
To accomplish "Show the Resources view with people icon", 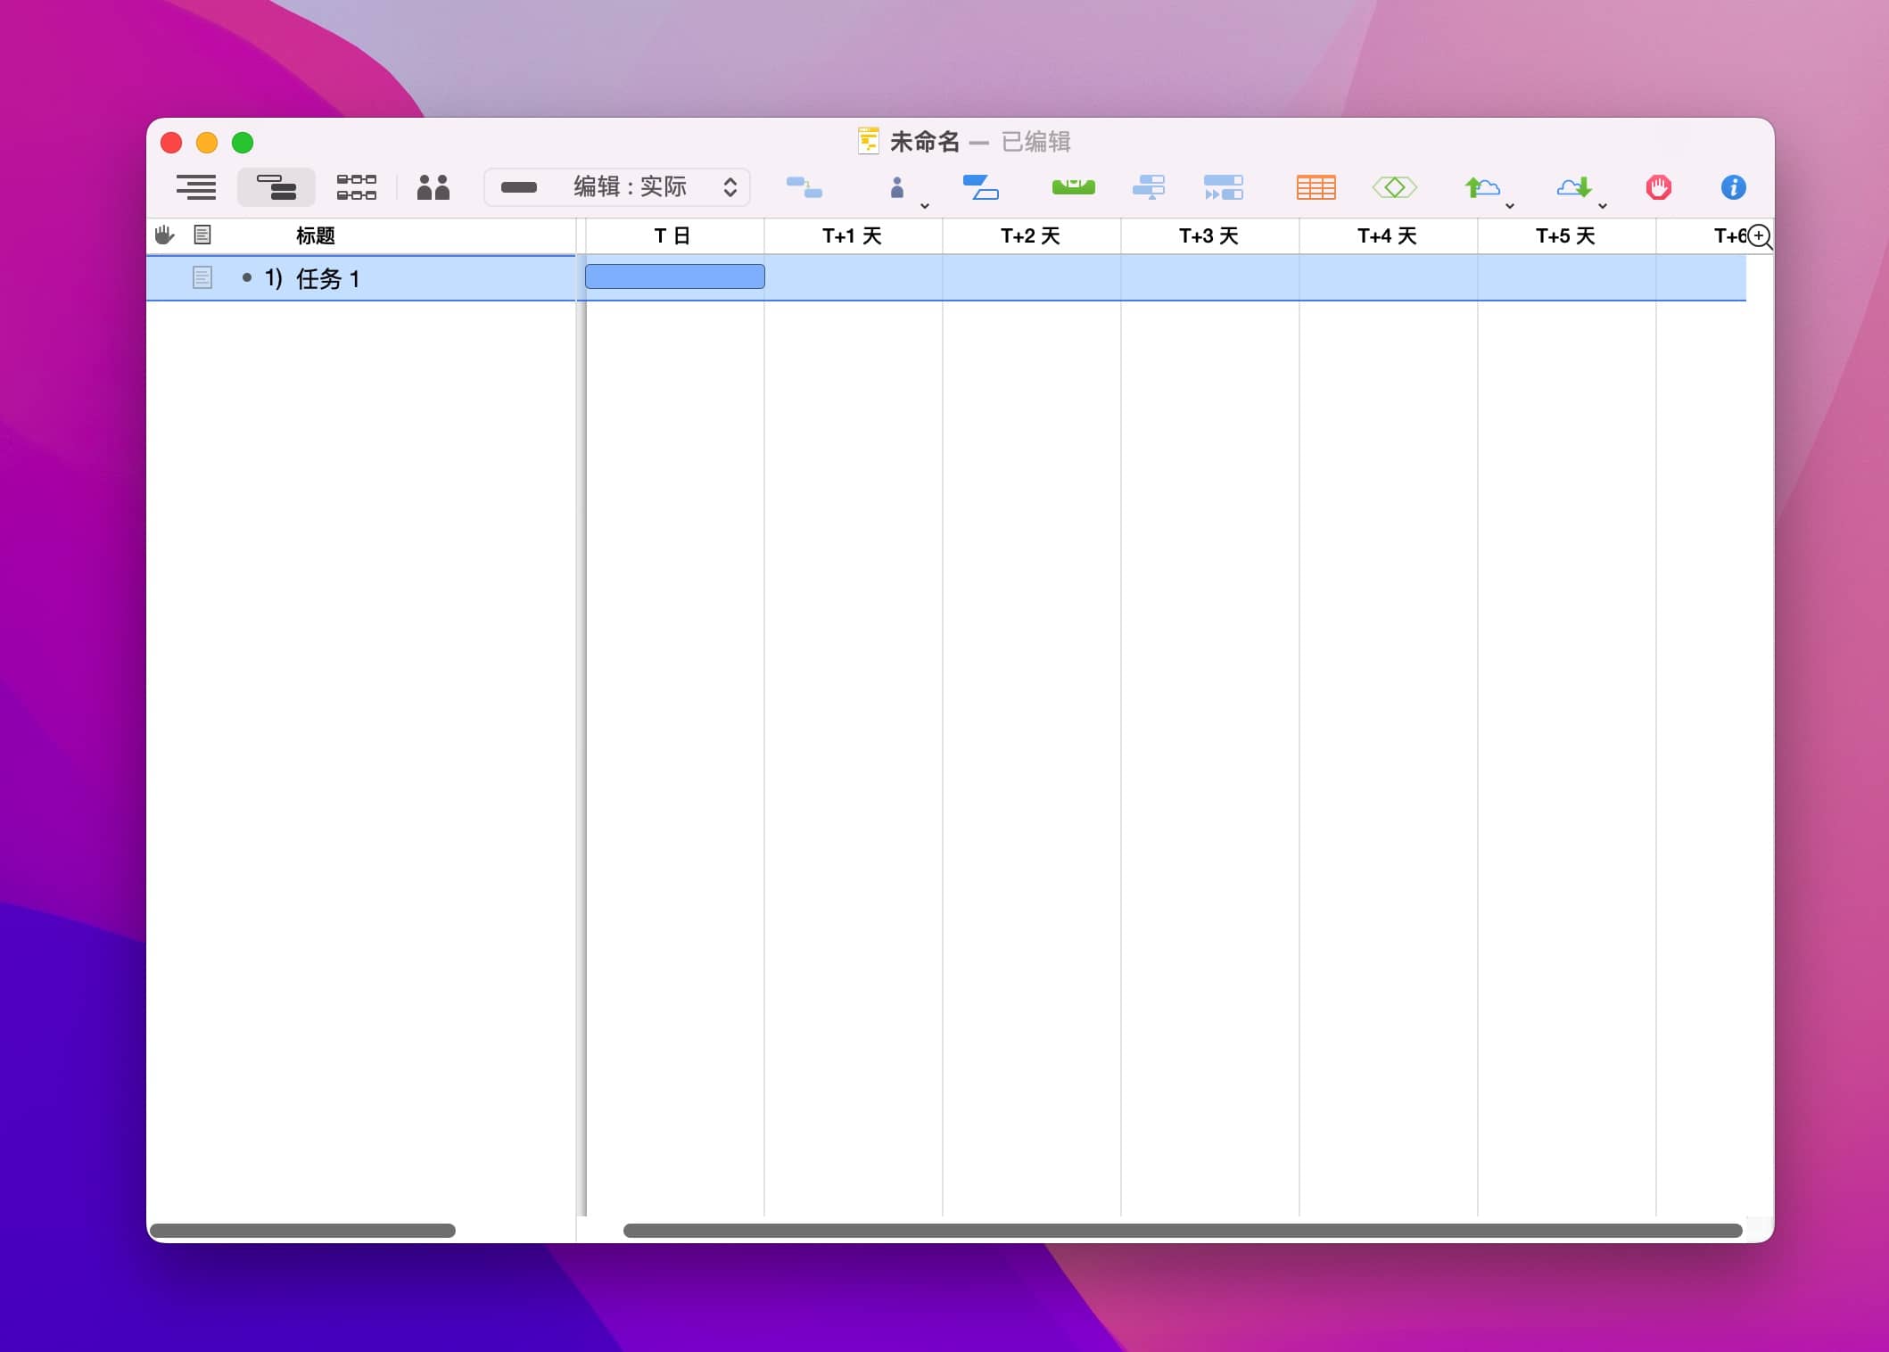I will coord(433,187).
